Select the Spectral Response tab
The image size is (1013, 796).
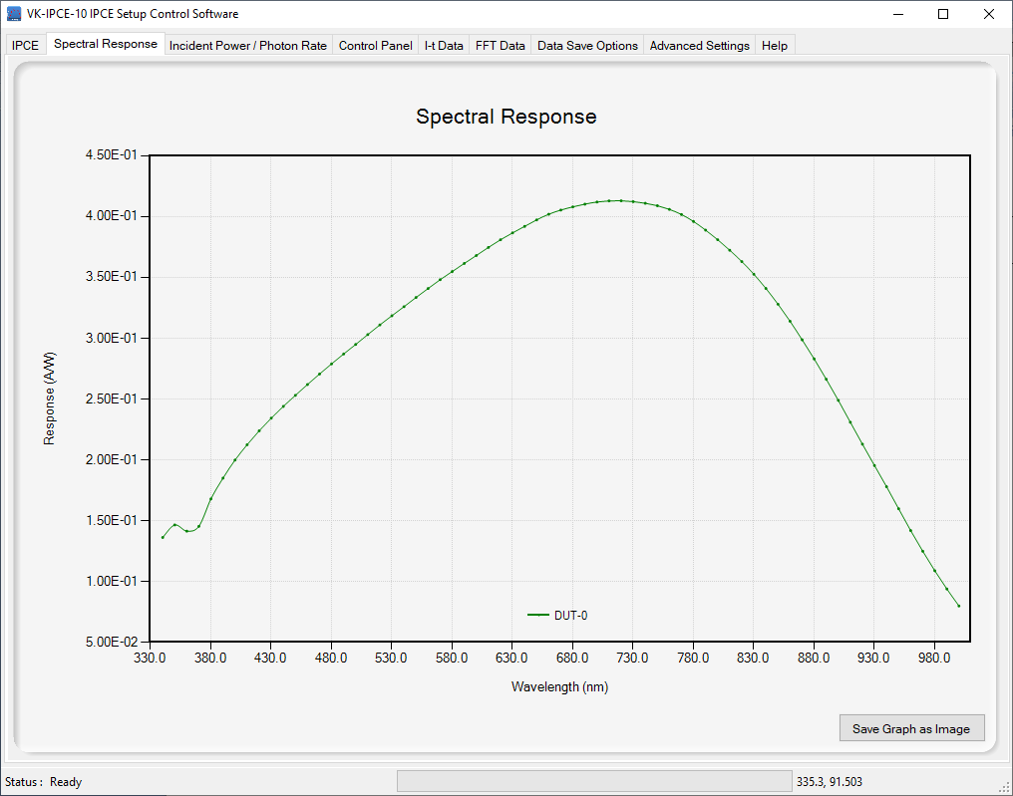coord(105,44)
